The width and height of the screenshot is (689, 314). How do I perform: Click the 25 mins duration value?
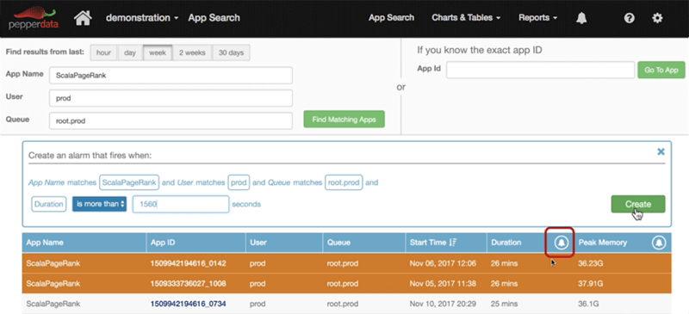coord(505,304)
